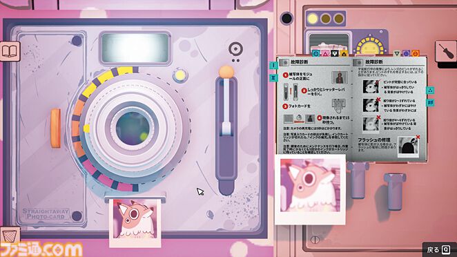Click step 4 red number in manual
Viewport: 457px width, 257px height.
[x=320, y=118]
